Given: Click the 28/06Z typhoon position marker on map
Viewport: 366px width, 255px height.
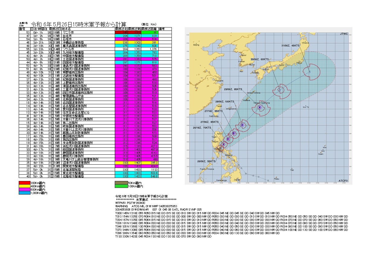Looking at the screenshot, I should tap(242, 125).
